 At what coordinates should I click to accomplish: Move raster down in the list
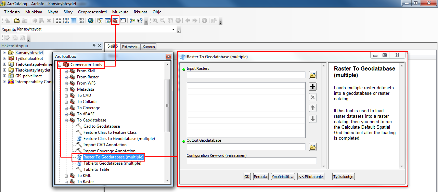click(312, 119)
